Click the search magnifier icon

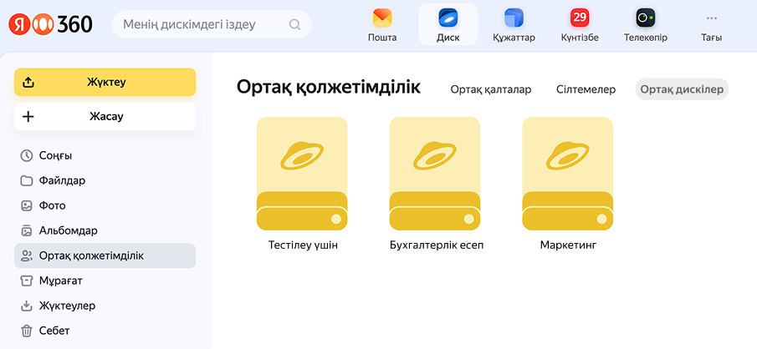pyautogui.click(x=294, y=25)
